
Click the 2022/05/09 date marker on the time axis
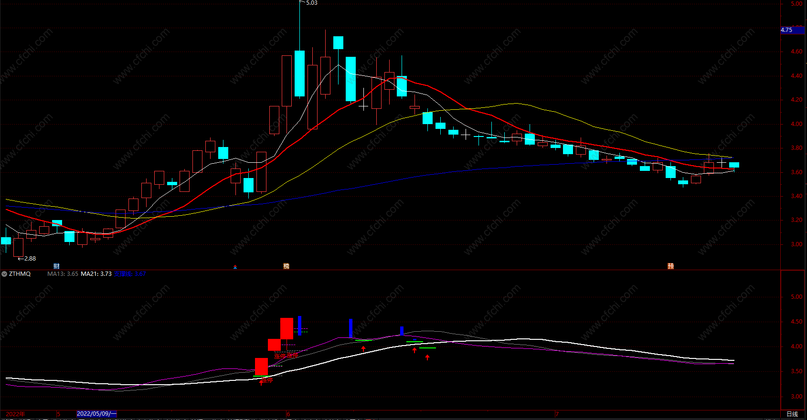(96, 414)
